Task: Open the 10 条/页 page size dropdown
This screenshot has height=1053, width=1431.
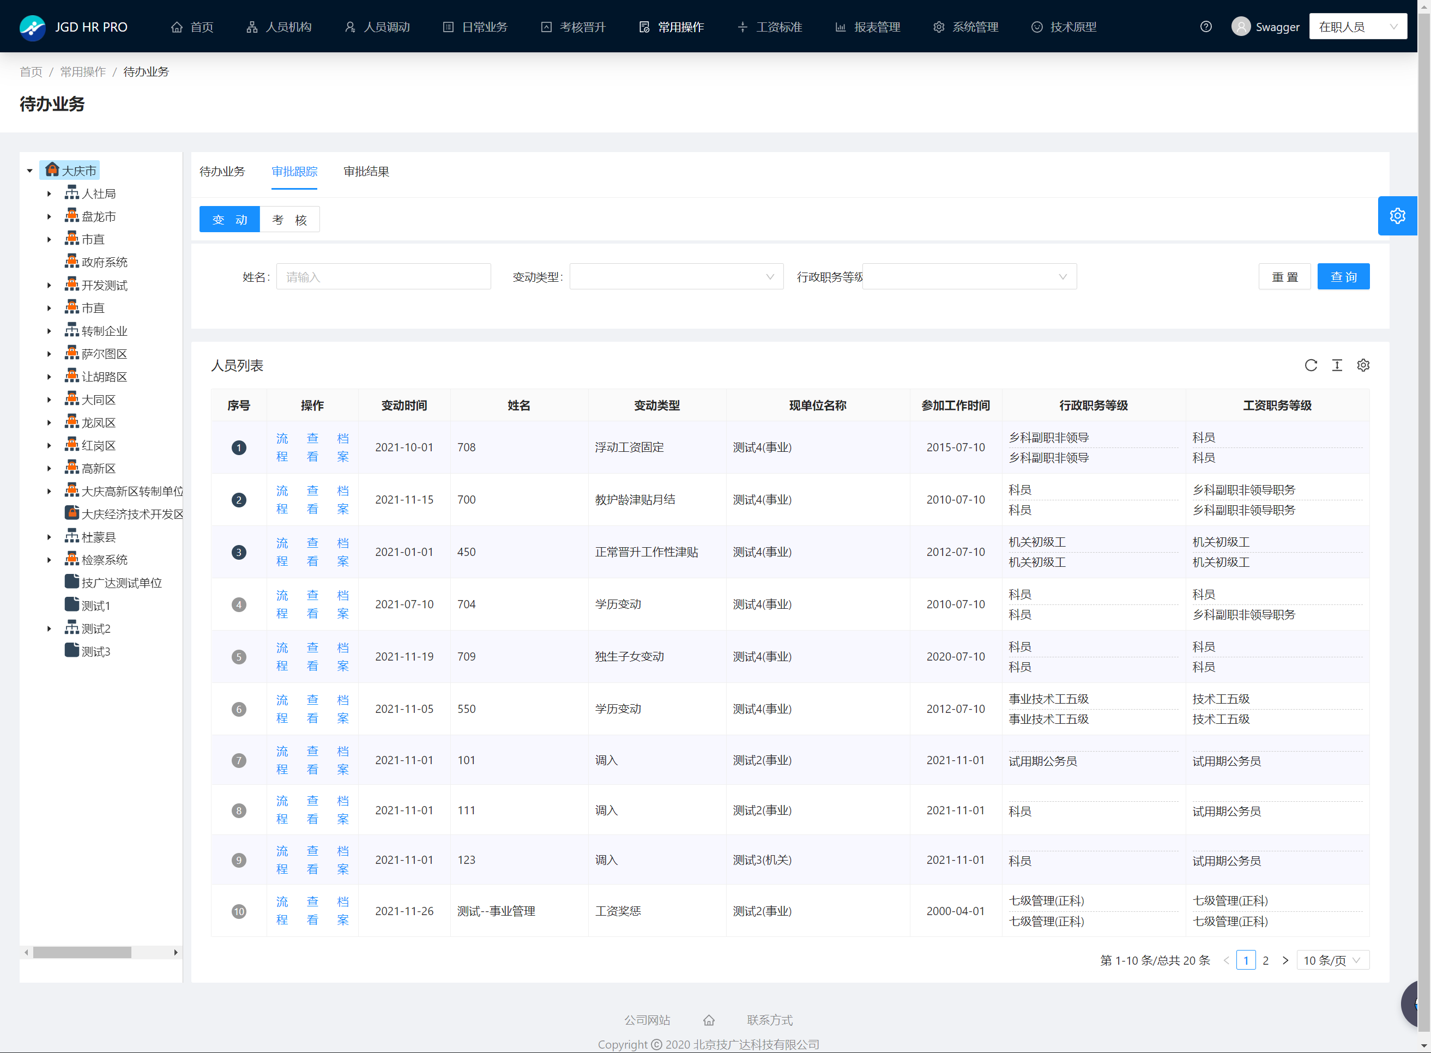Action: coord(1333,960)
